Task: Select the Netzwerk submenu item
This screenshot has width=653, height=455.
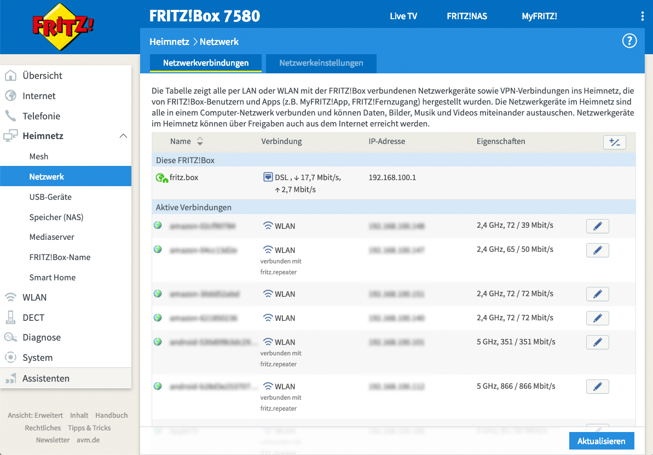Action: 66,176
